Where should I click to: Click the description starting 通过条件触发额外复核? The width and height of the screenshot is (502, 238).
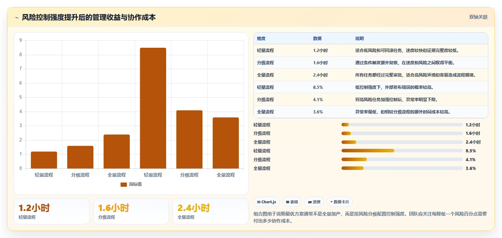pos(405,63)
